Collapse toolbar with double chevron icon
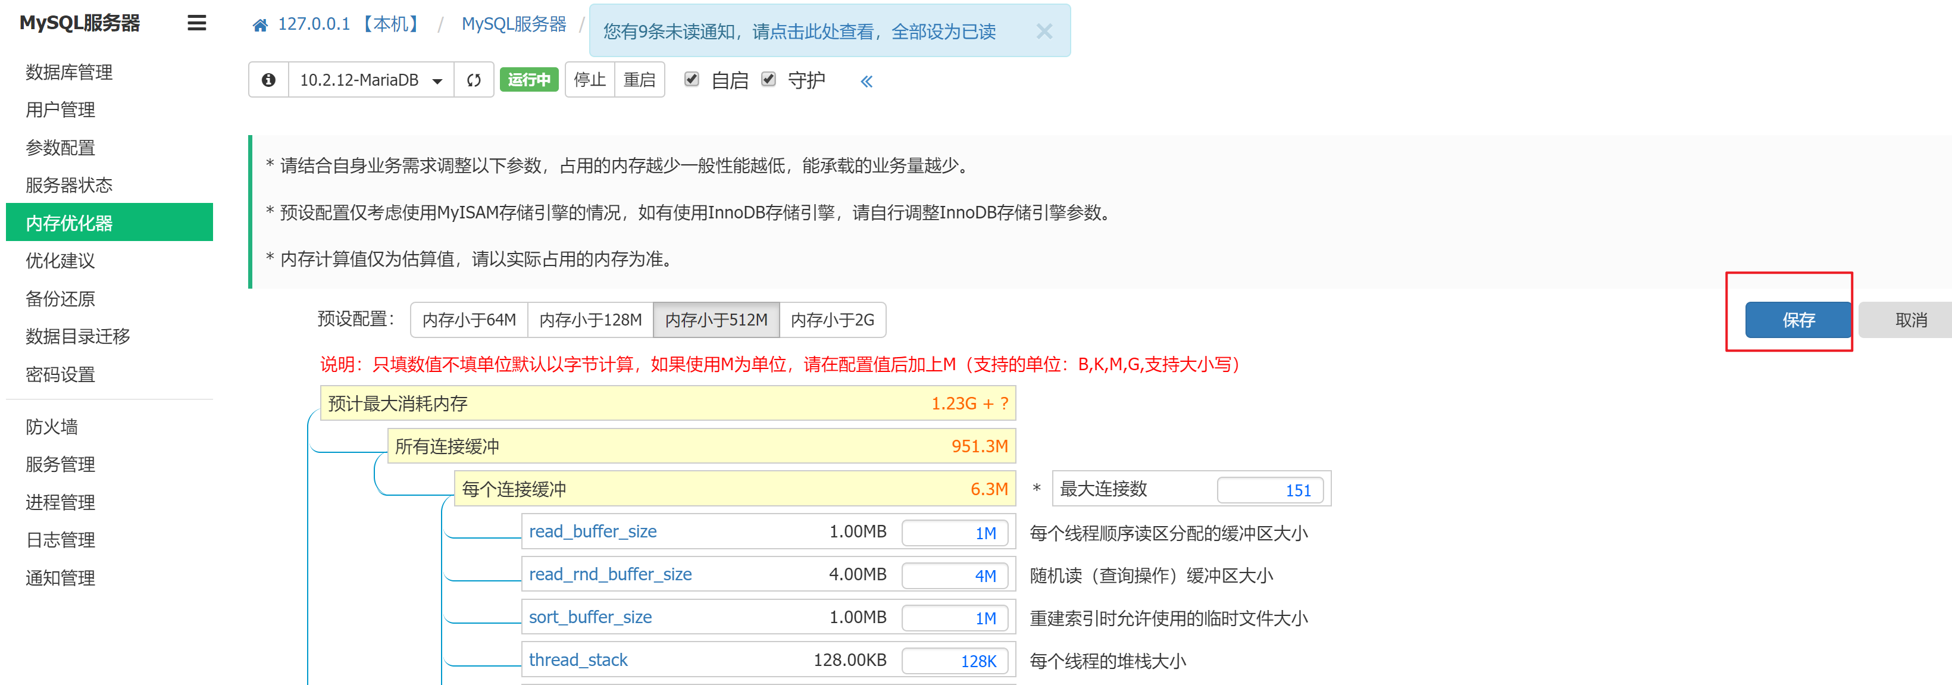1952x685 pixels. click(x=866, y=81)
